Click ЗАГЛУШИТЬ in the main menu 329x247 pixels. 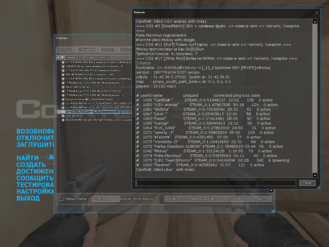[35, 145]
